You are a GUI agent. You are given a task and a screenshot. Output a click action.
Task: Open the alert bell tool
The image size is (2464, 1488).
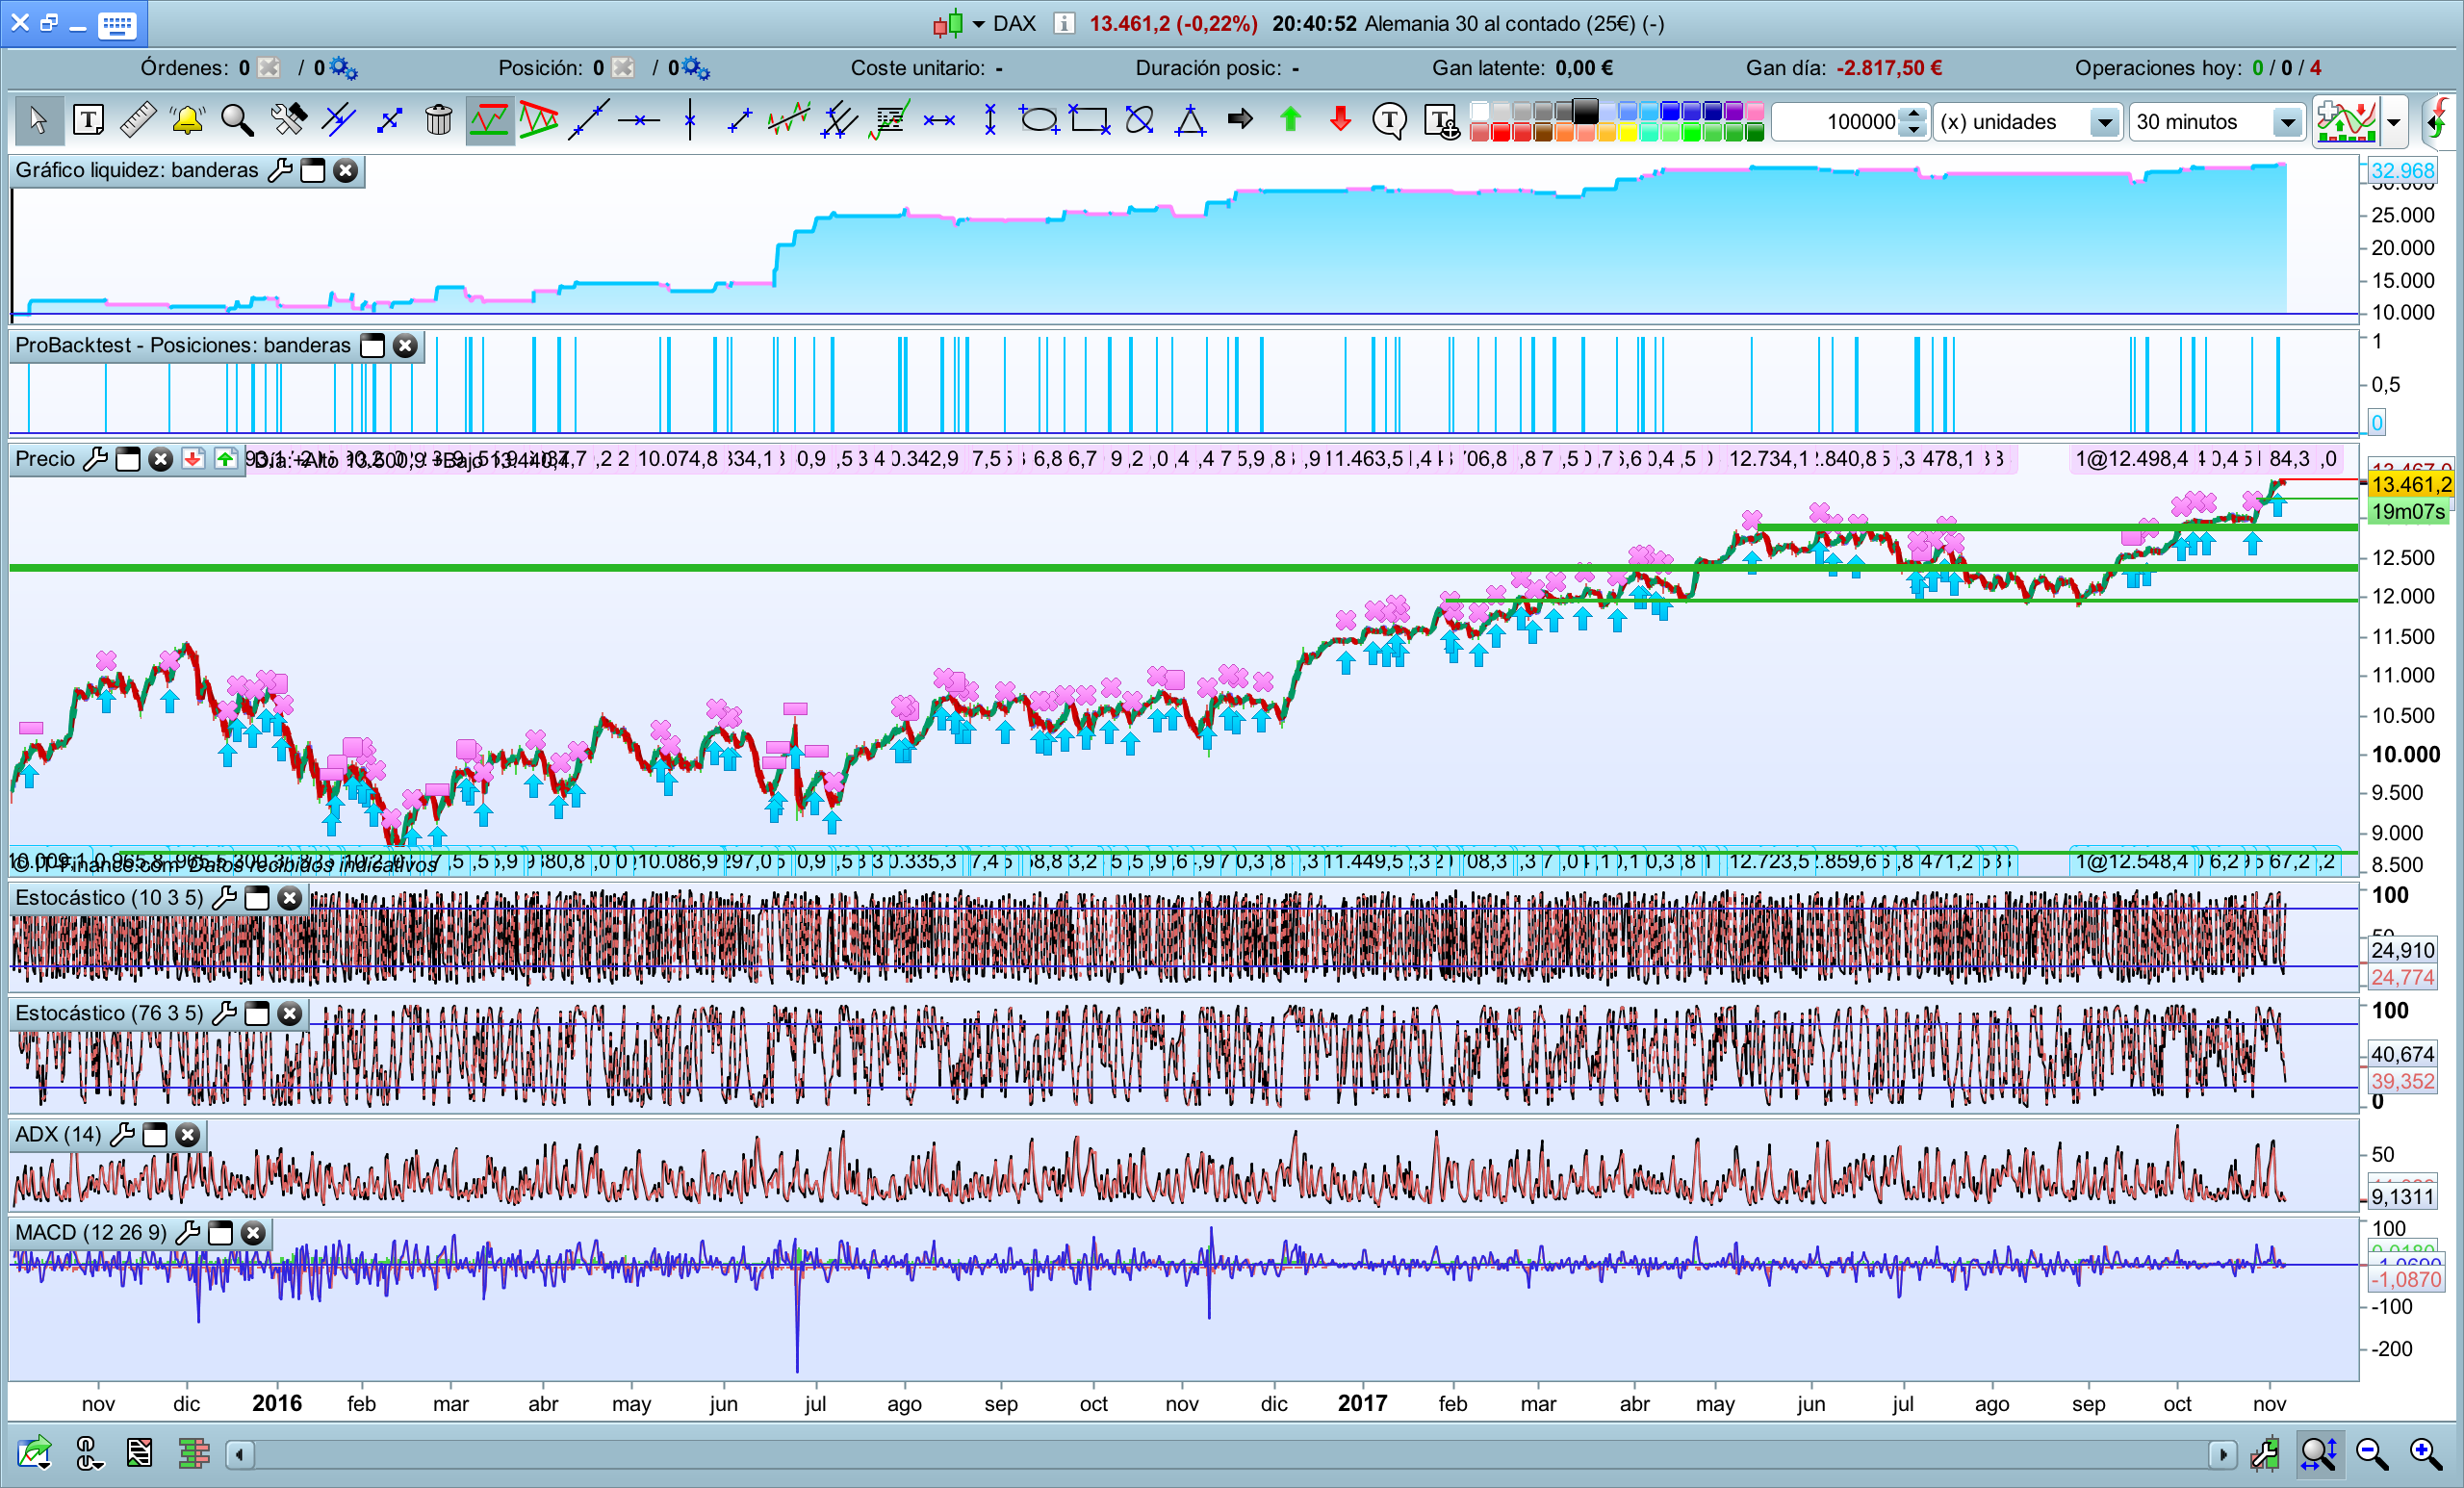187,121
